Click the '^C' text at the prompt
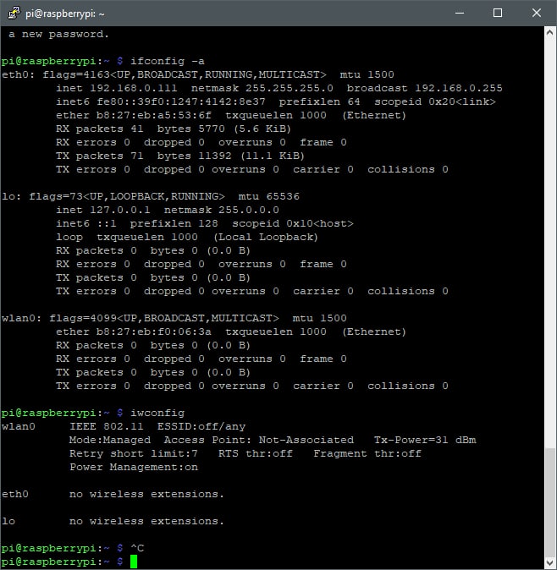Screen dimensions: 557x570 pos(137,548)
